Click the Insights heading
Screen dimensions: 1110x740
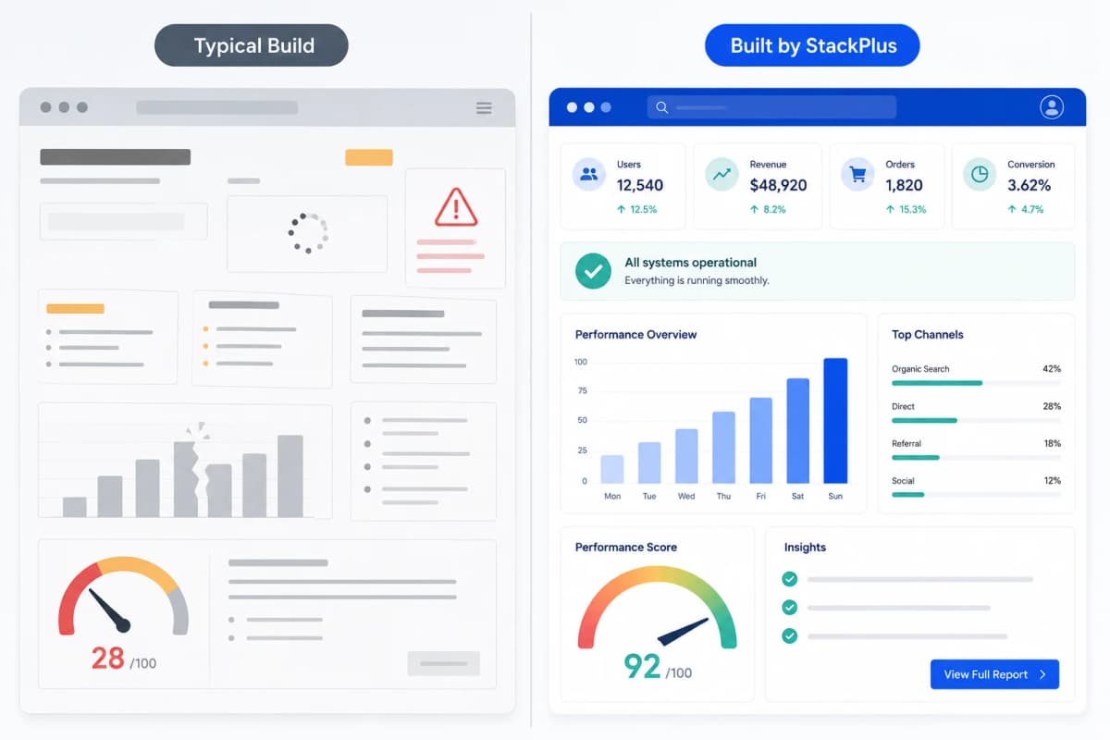(805, 548)
